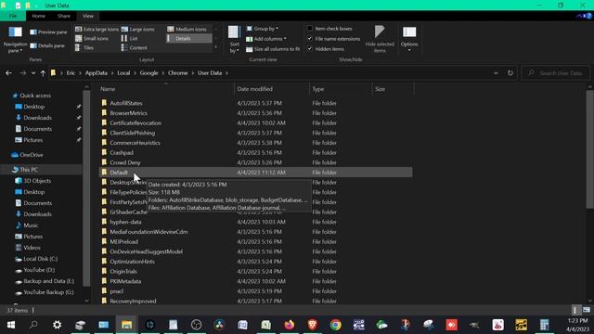The width and height of the screenshot is (594, 334).
Task: Open the Windows Start menu
Action: [11, 325]
